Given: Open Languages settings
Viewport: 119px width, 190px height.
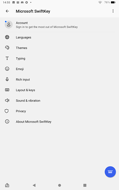Looking at the screenshot, I should coord(59,37).
